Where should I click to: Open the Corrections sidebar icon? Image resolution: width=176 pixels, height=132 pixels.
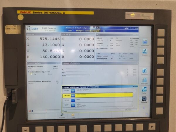[144, 72]
